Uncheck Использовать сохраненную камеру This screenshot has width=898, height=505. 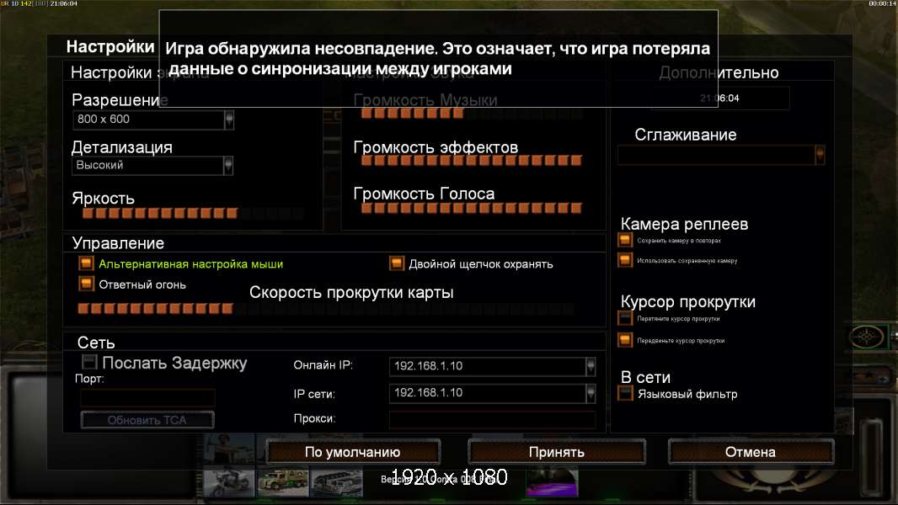click(x=625, y=260)
